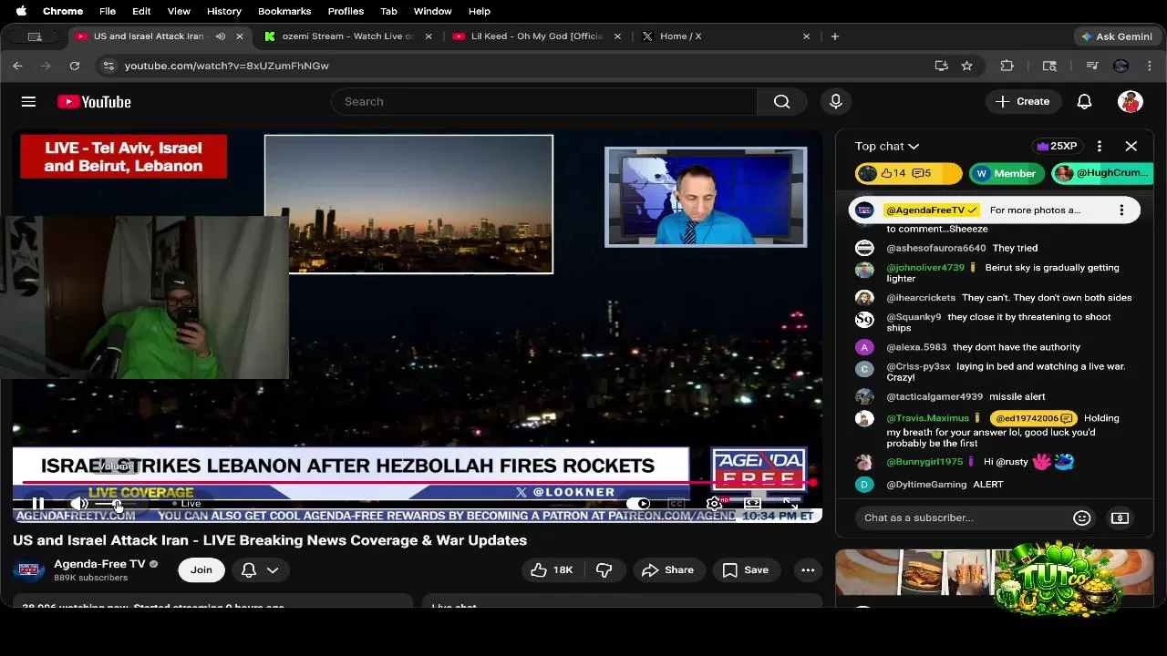This screenshot has height=656, width=1167.
Task: Close the live chat panel
Action: click(1131, 146)
